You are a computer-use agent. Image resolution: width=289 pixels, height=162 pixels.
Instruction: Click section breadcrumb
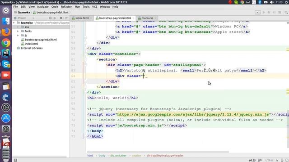click(x=136, y=156)
